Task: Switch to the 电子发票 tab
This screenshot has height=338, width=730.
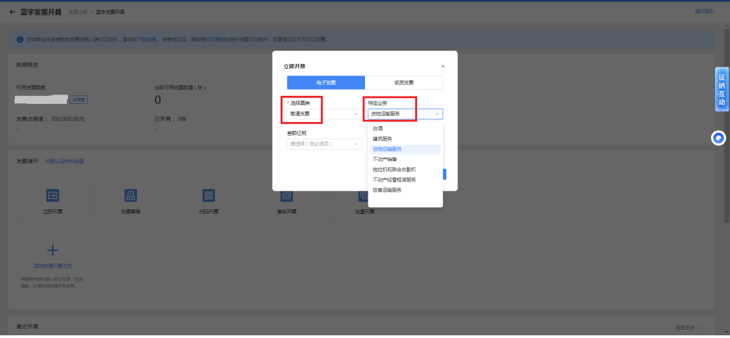Action: [x=326, y=83]
